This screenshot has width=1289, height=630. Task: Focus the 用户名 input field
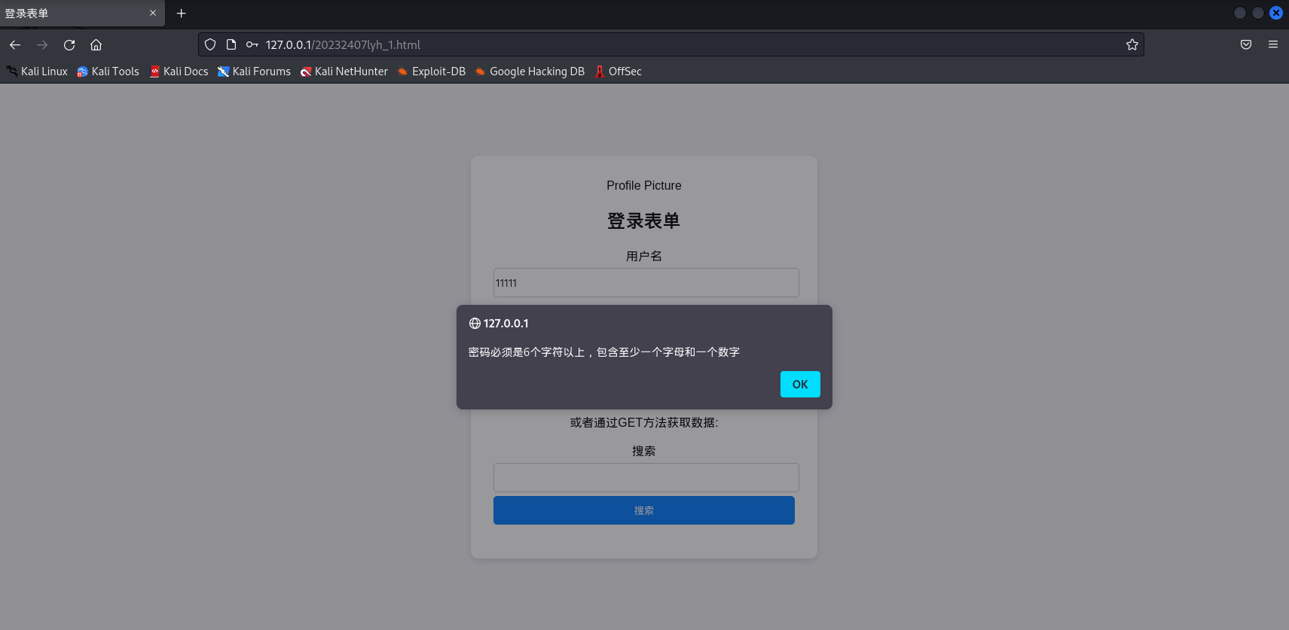646,283
